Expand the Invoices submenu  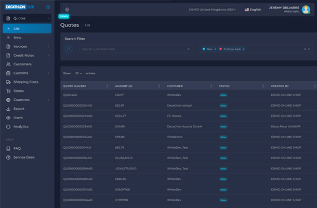tap(48, 47)
